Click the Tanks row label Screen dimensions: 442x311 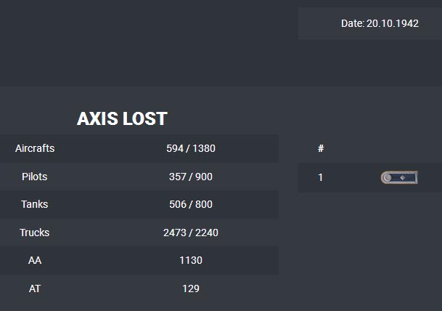[x=35, y=204]
